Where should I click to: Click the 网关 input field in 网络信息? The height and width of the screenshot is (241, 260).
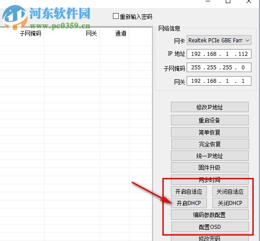[x=219, y=81]
